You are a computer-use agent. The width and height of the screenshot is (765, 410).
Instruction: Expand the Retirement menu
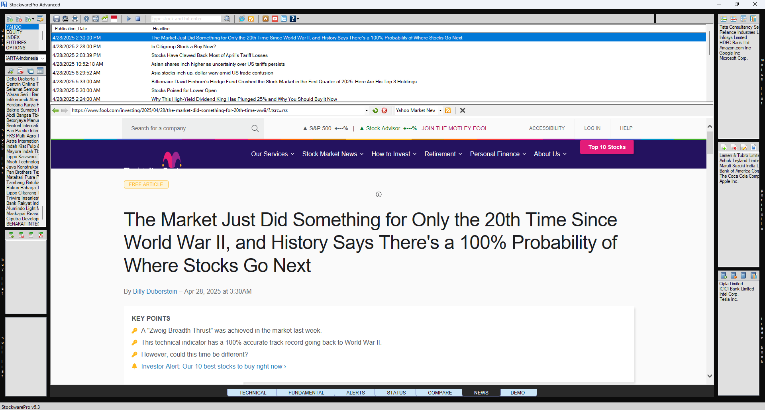[443, 154]
